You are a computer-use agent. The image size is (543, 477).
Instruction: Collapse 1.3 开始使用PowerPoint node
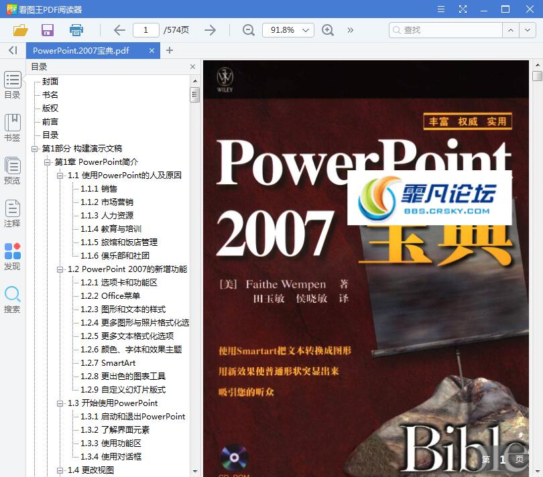(x=60, y=403)
